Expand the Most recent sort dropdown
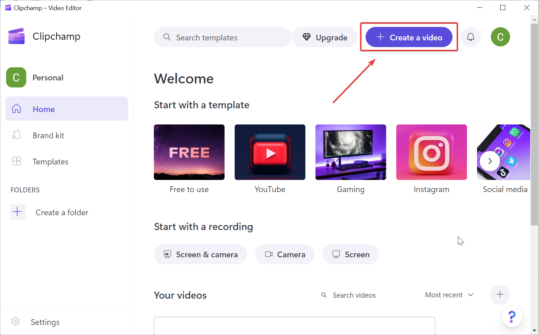Image resolution: width=539 pixels, height=335 pixels. (449, 295)
